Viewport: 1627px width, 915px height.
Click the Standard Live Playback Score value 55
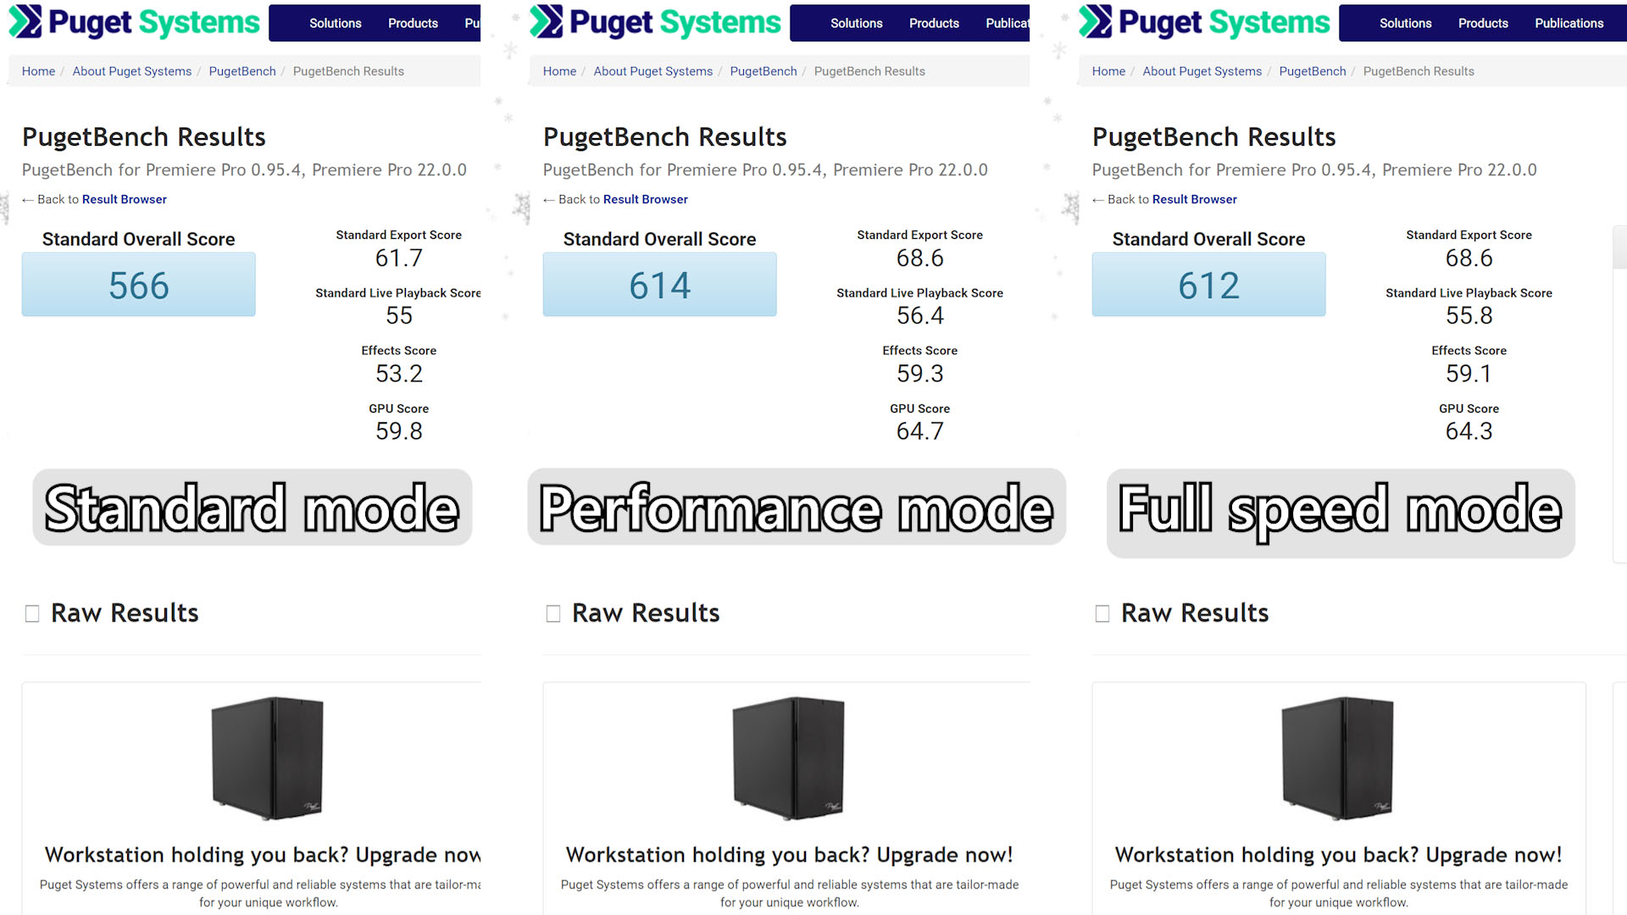(399, 315)
